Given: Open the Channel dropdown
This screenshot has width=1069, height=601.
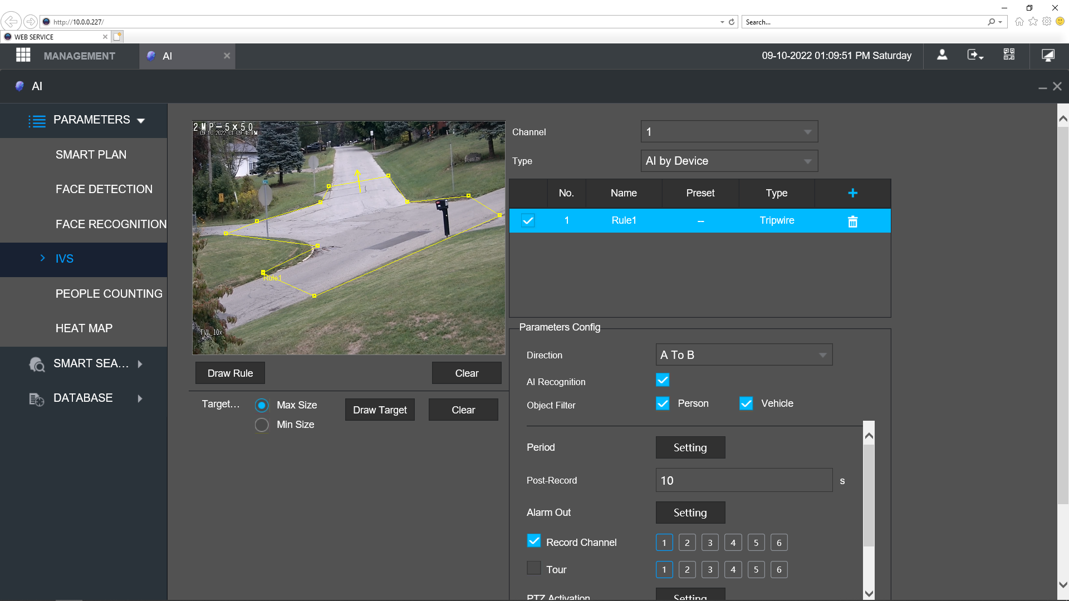Looking at the screenshot, I should [x=729, y=132].
